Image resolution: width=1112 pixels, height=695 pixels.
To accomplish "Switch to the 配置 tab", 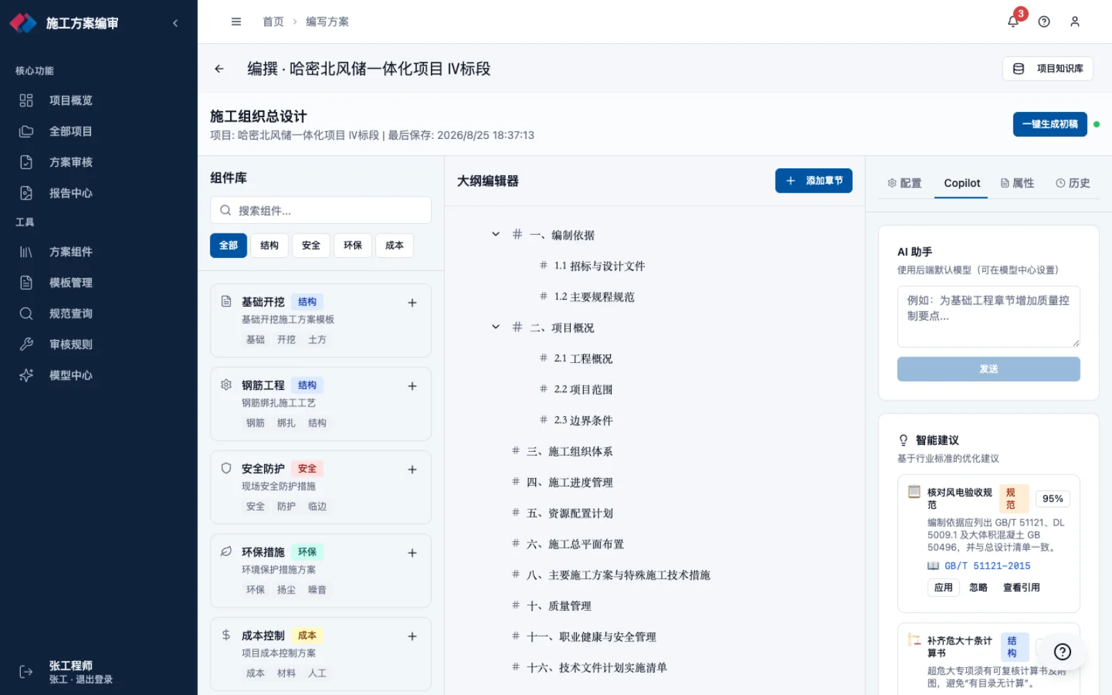I will [x=904, y=183].
